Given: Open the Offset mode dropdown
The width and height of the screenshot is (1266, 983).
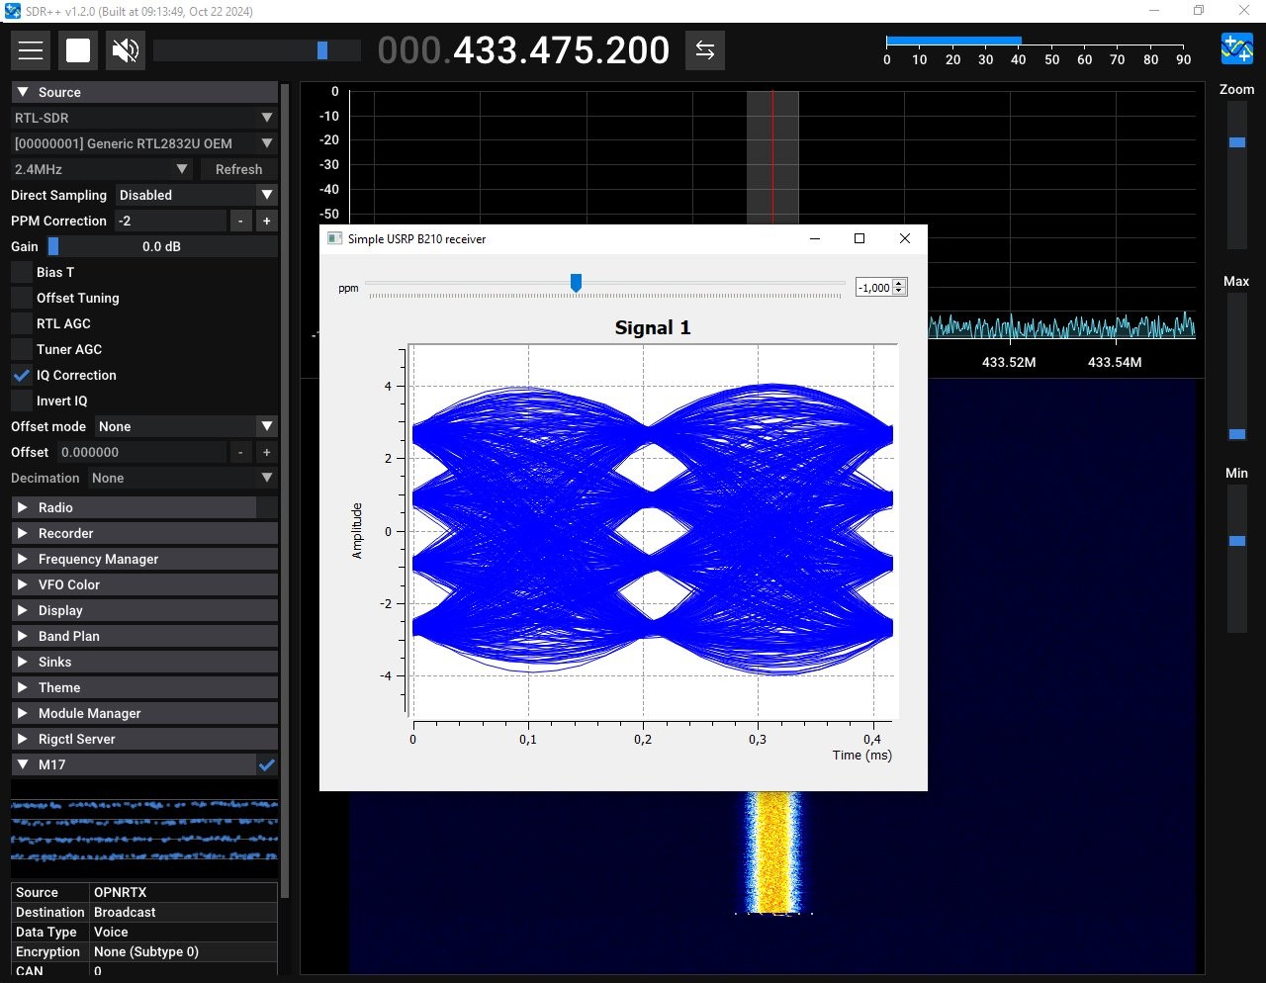Looking at the screenshot, I should coord(185,427).
